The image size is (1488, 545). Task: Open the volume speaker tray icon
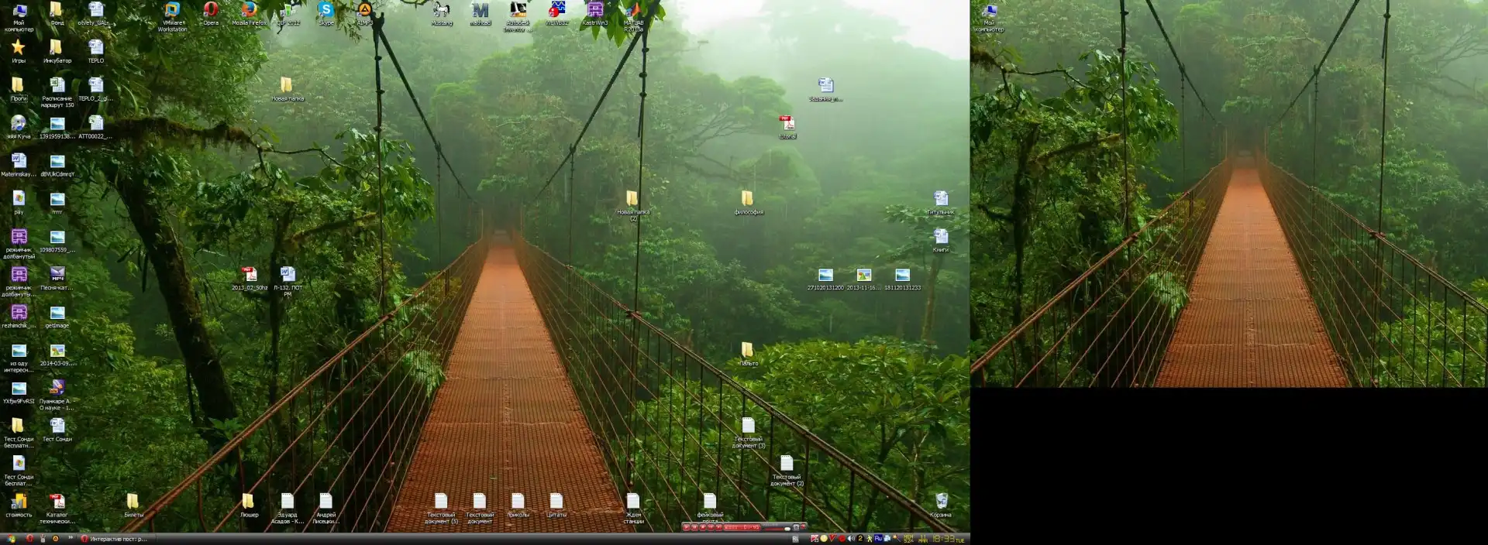(851, 539)
